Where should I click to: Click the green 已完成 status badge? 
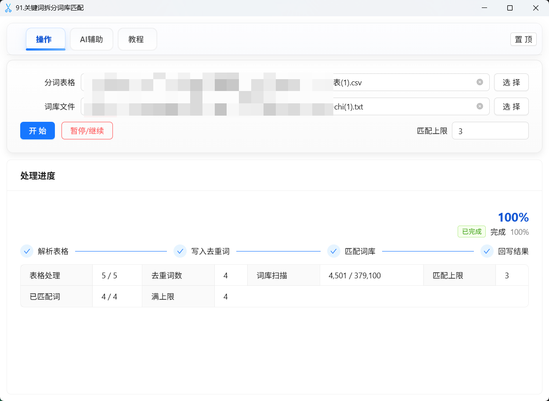[x=471, y=231]
